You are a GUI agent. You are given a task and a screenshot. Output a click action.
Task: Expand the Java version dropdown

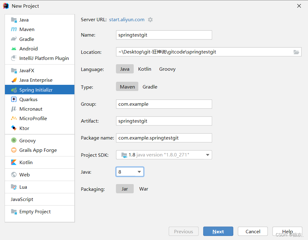pyautogui.click(x=139, y=172)
